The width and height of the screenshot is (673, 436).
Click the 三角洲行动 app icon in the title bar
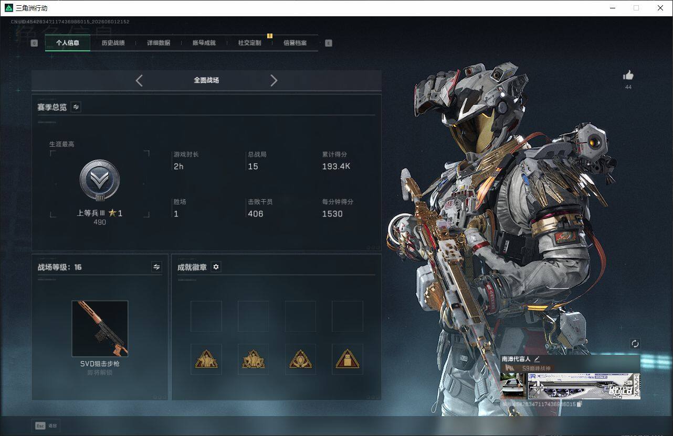8,8
